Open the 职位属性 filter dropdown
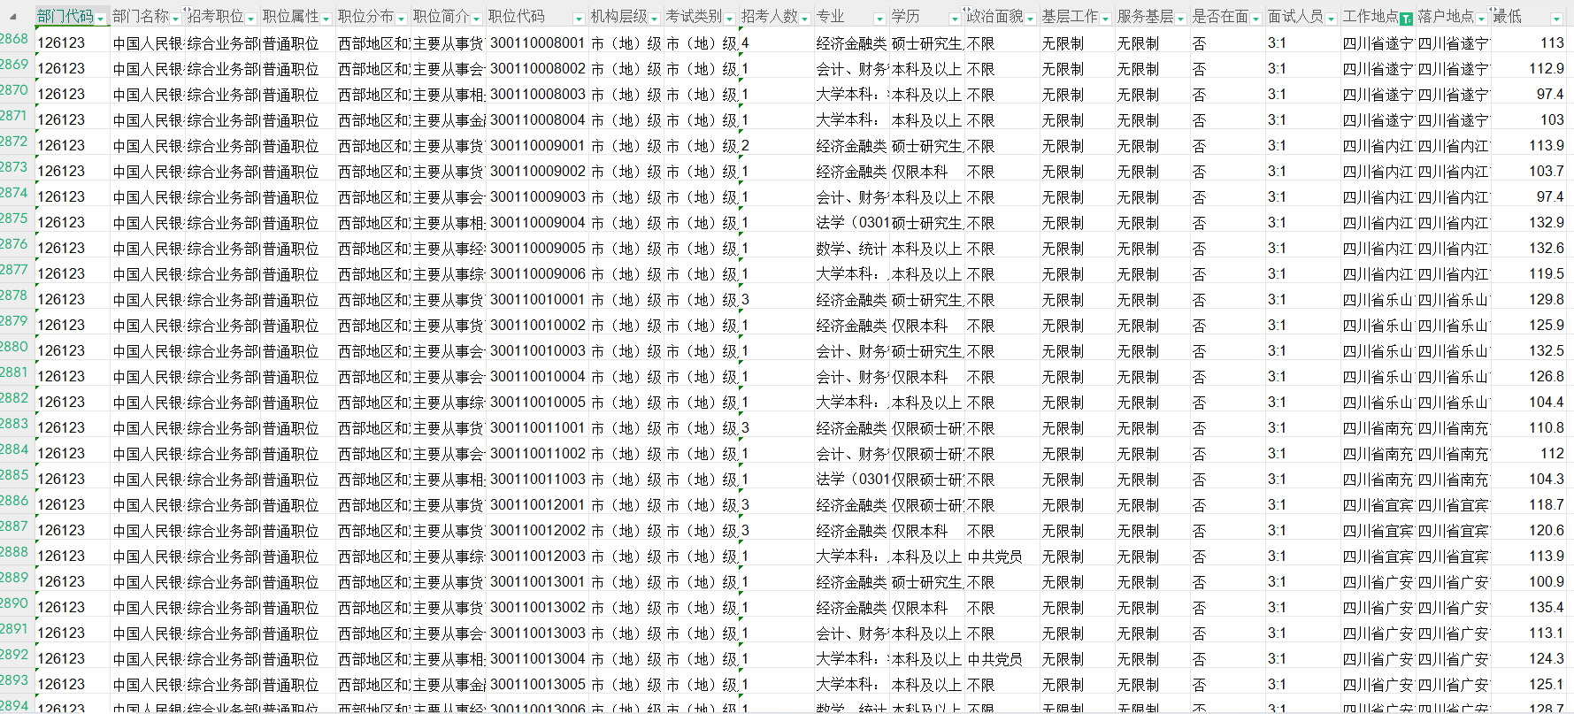The image size is (1574, 714). [326, 19]
